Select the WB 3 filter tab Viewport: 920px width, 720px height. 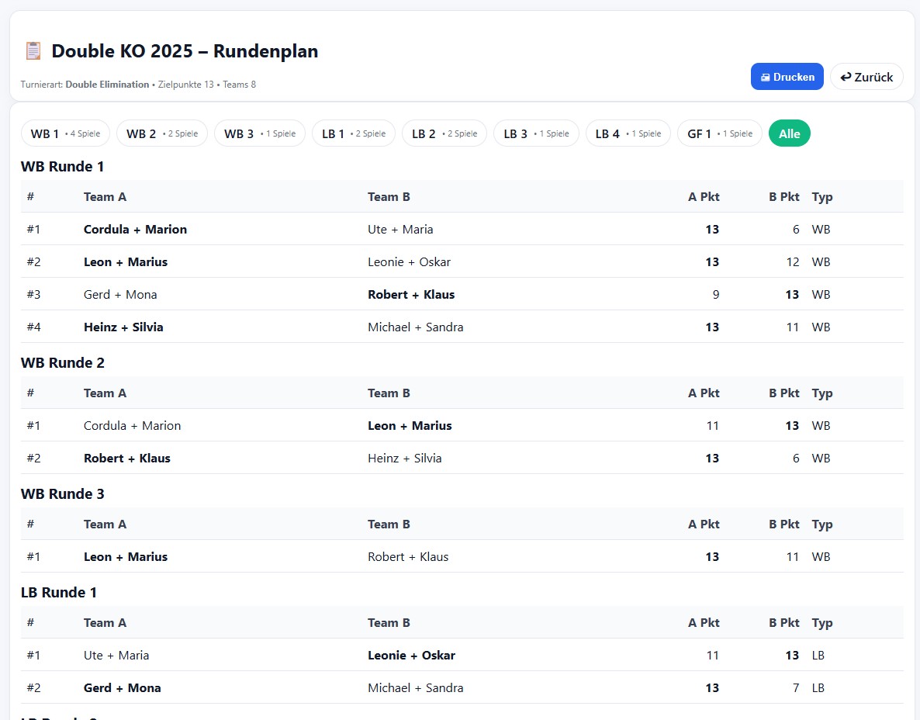coord(259,133)
